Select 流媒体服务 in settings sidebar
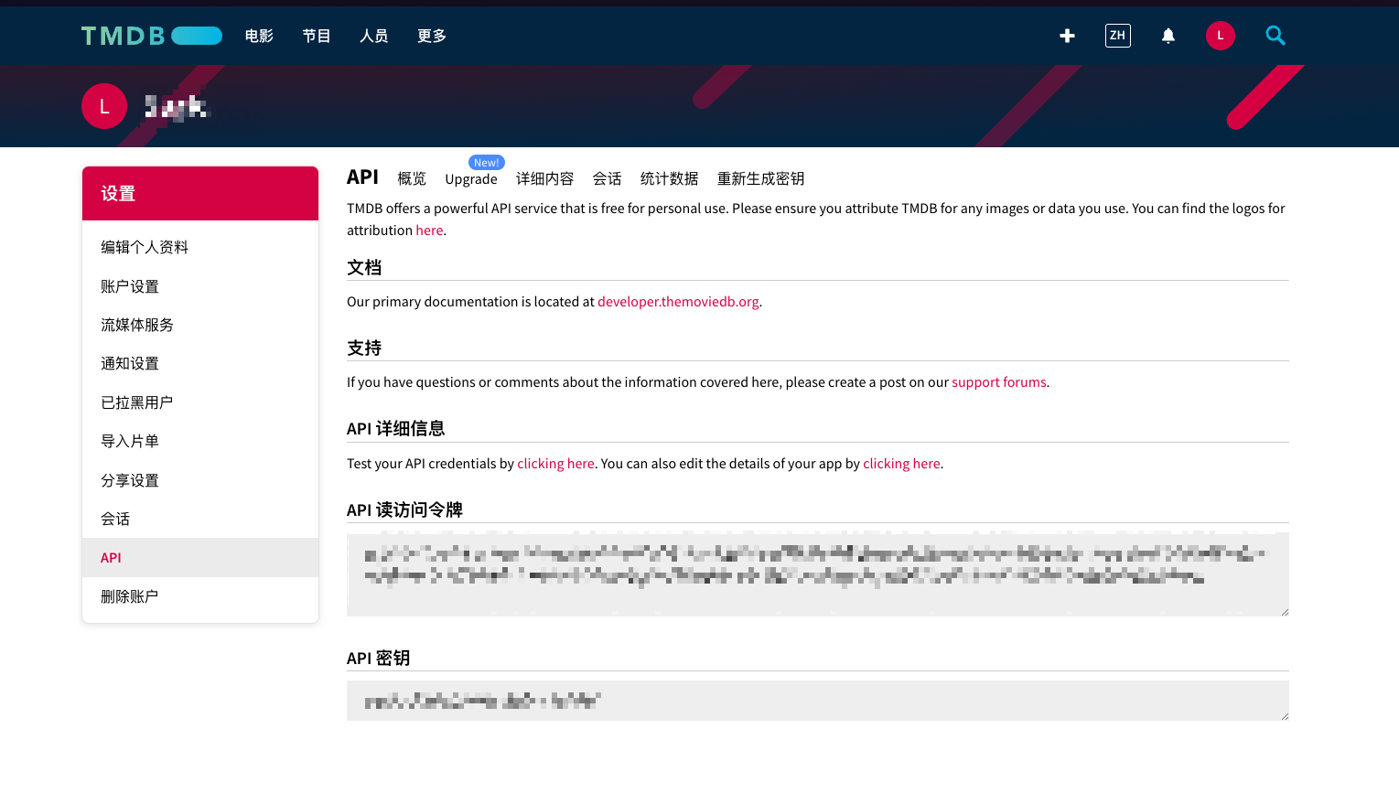Viewport: 1399px width, 804px height. coord(200,325)
